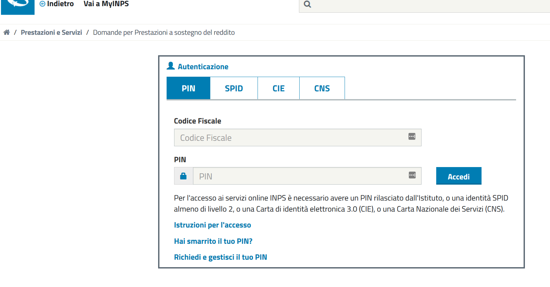Focus the PIN input field
The image size is (550, 287).
(307, 176)
